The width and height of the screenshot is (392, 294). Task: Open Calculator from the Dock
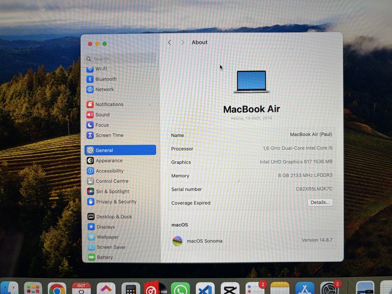(x=131, y=289)
